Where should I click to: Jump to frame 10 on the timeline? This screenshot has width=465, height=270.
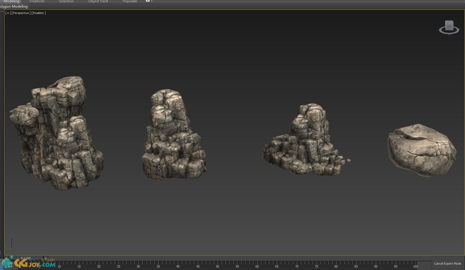59,266
